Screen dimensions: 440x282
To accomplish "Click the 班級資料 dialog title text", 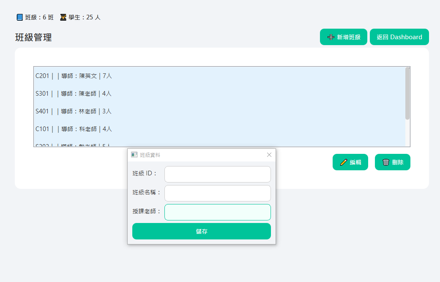I will 150,155.
